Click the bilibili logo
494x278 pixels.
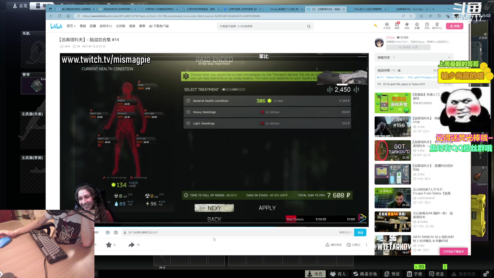[x=56, y=26]
